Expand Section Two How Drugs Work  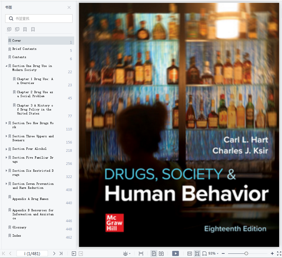tap(6, 123)
